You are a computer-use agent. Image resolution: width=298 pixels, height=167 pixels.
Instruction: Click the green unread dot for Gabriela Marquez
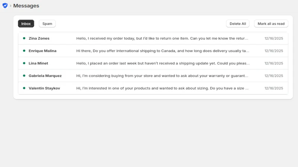pos(24,76)
